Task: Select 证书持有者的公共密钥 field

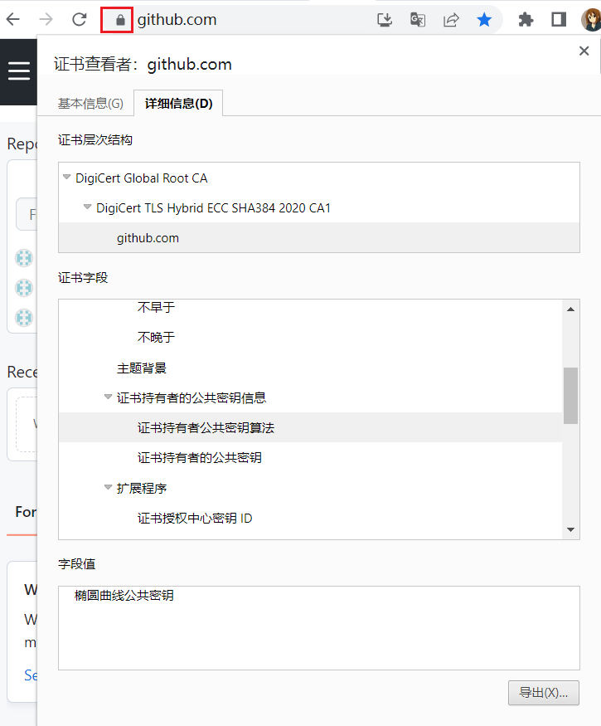Action: point(200,457)
